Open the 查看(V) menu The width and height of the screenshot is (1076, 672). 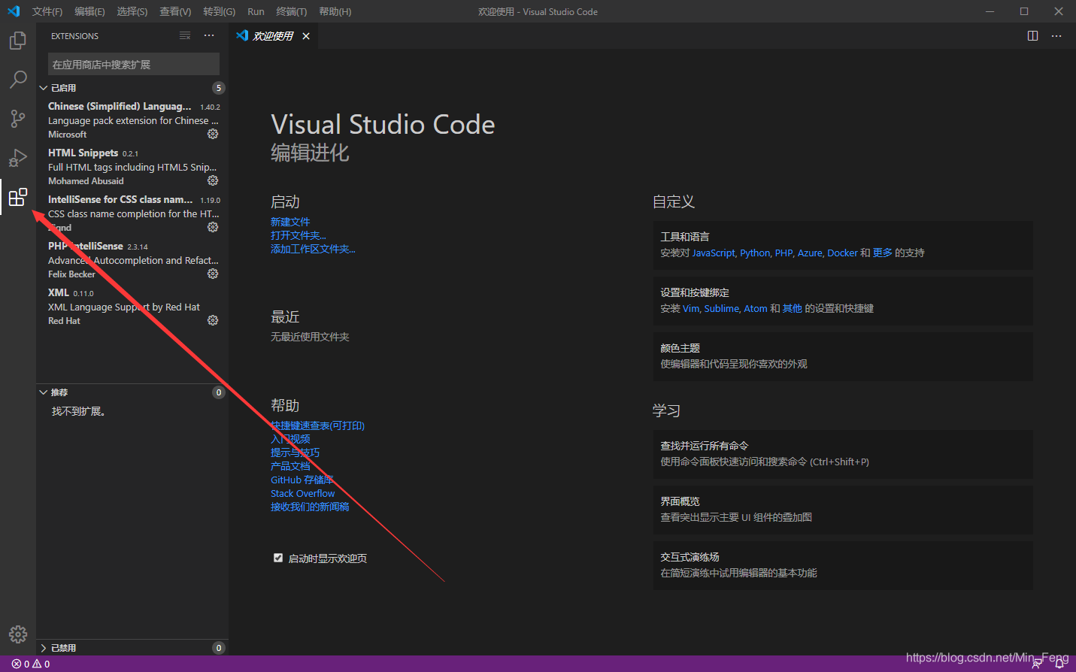pos(175,11)
